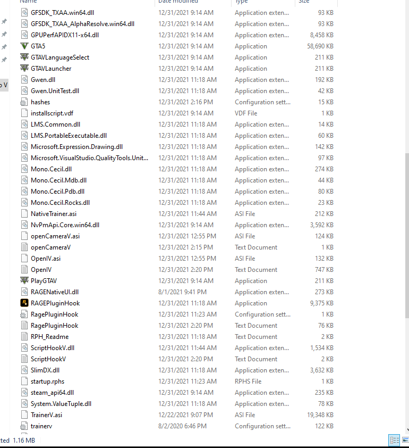The height and width of the screenshot is (448, 409).
Task: Click the installscript.vdf blank file icon
Action: pyautogui.click(x=24, y=113)
